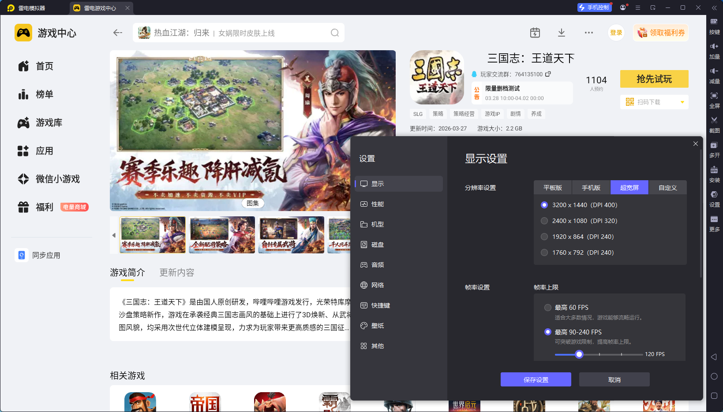Screen dimensions: 723x412
Task: Click the Android back triangle button
Action: pyautogui.click(x=714, y=357)
